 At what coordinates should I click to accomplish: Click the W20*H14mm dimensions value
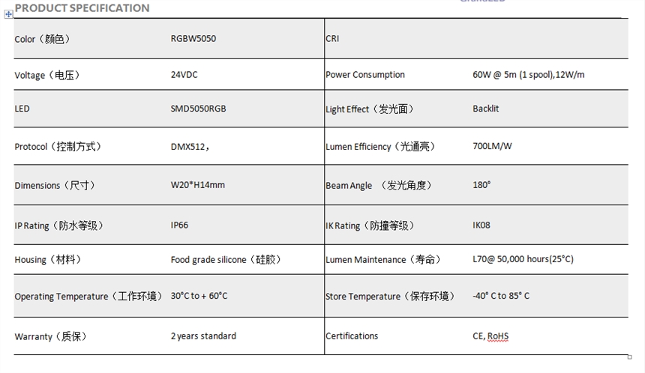(197, 185)
